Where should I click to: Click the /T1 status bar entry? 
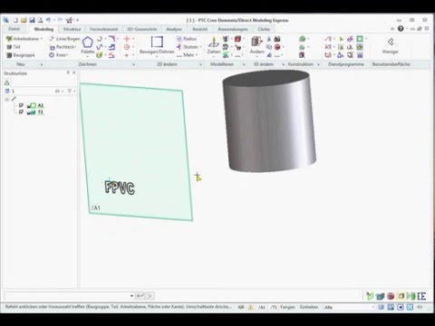(274, 307)
